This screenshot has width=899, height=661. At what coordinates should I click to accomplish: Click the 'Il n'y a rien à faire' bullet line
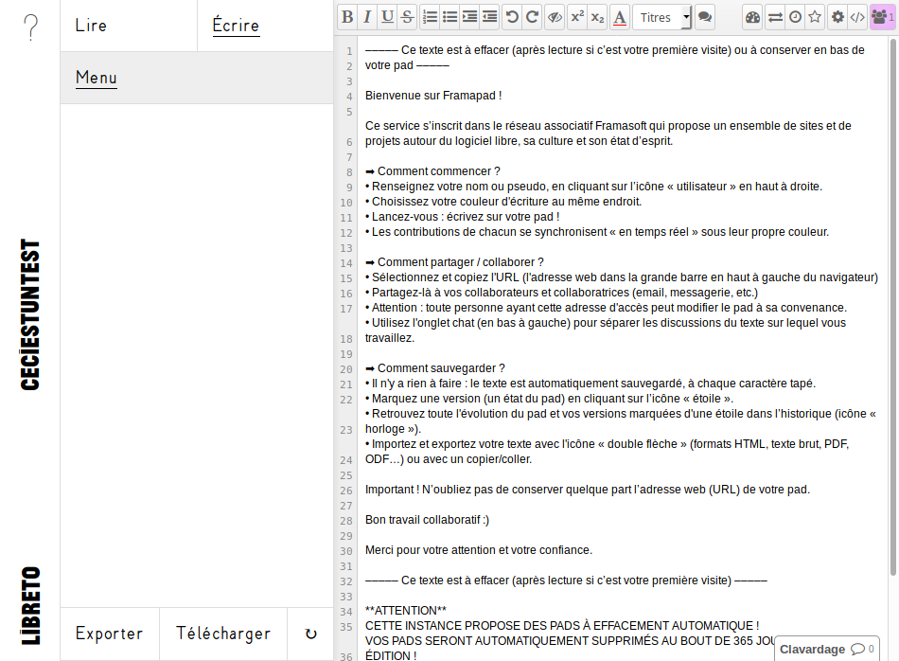coord(591,384)
